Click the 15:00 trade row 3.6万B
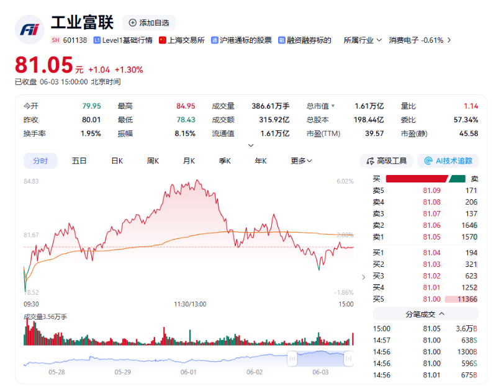The image size is (496, 386). tap(425, 329)
